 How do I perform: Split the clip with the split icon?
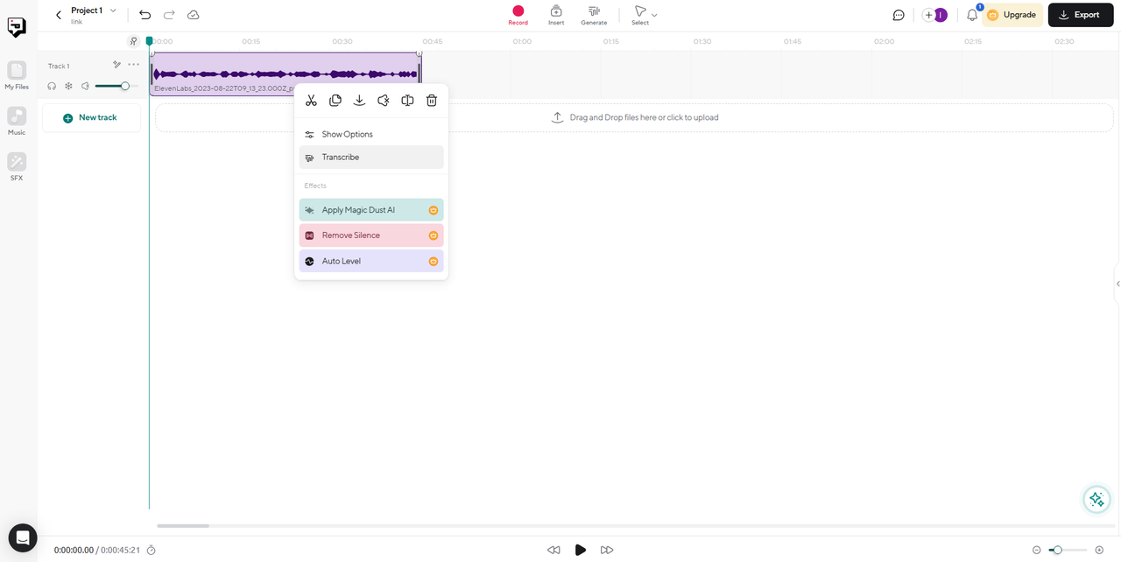pyautogui.click(x=407, y=101)
